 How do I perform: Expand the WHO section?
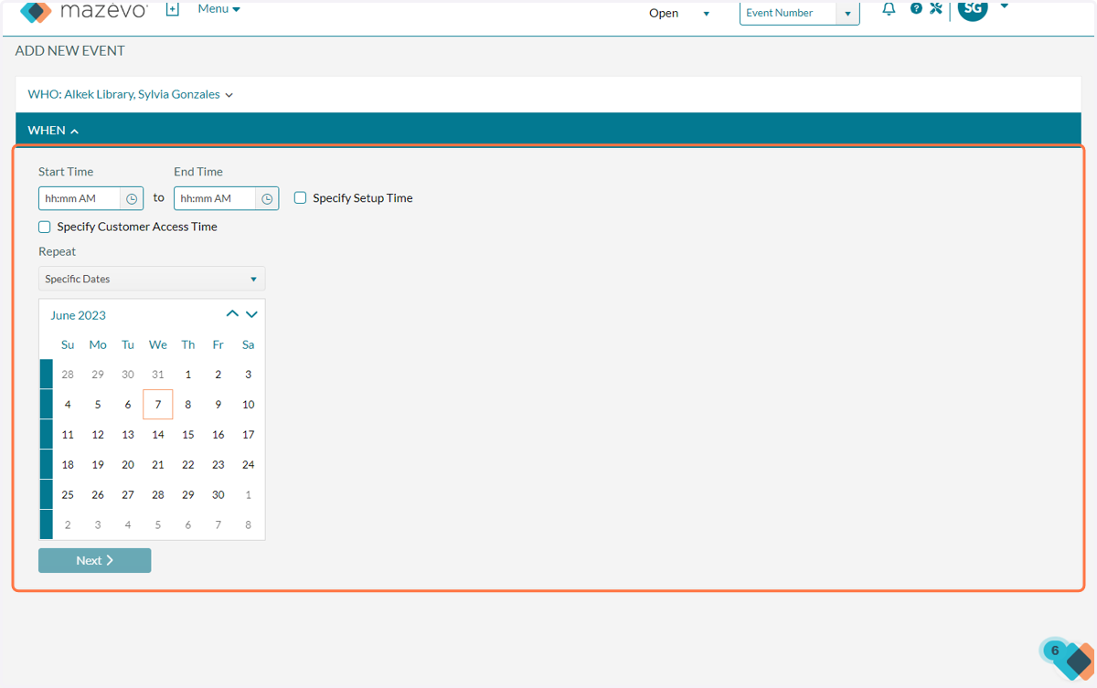pos(131,94)
